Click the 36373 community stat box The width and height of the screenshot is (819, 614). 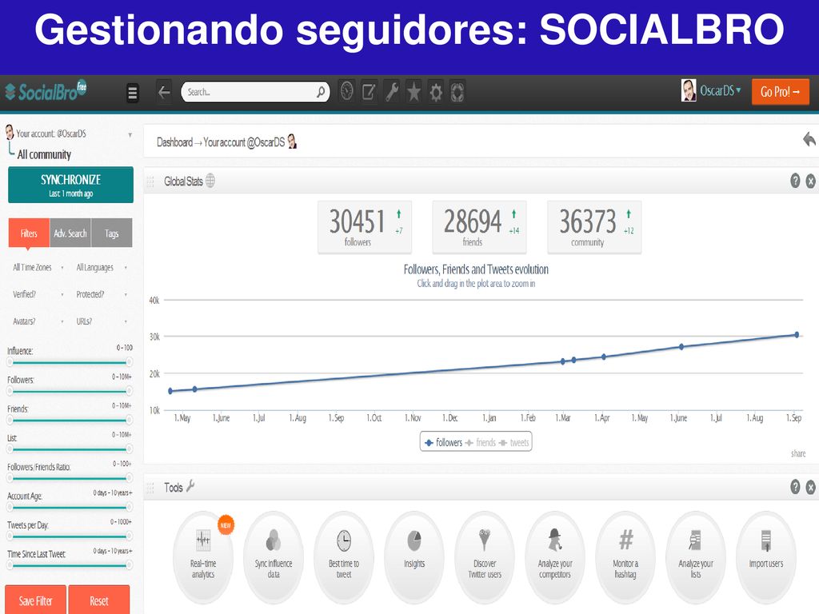[x=594, y=227]
